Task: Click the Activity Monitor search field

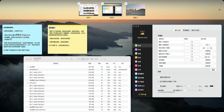Action: (115, 59)
